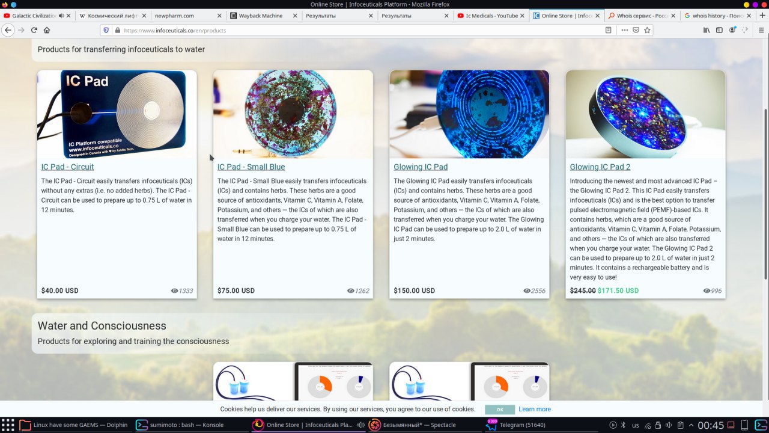
Task: Open Firefox hamburger menu
Action: point(761,30)
